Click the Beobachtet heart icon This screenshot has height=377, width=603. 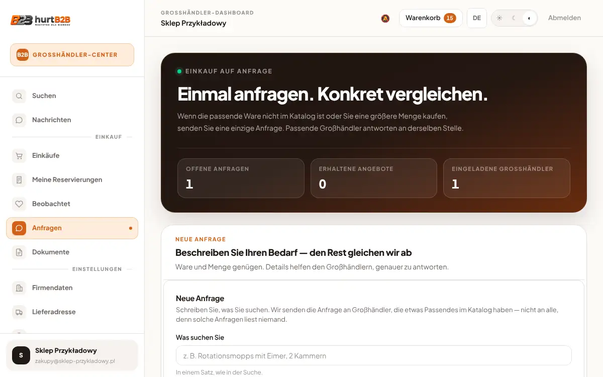click(x=19, y=204)
